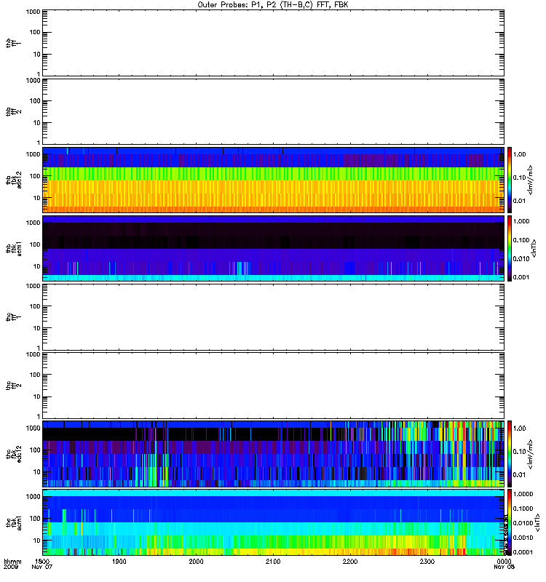Click the "thc fff 1" y-axis title

[13, 317]
